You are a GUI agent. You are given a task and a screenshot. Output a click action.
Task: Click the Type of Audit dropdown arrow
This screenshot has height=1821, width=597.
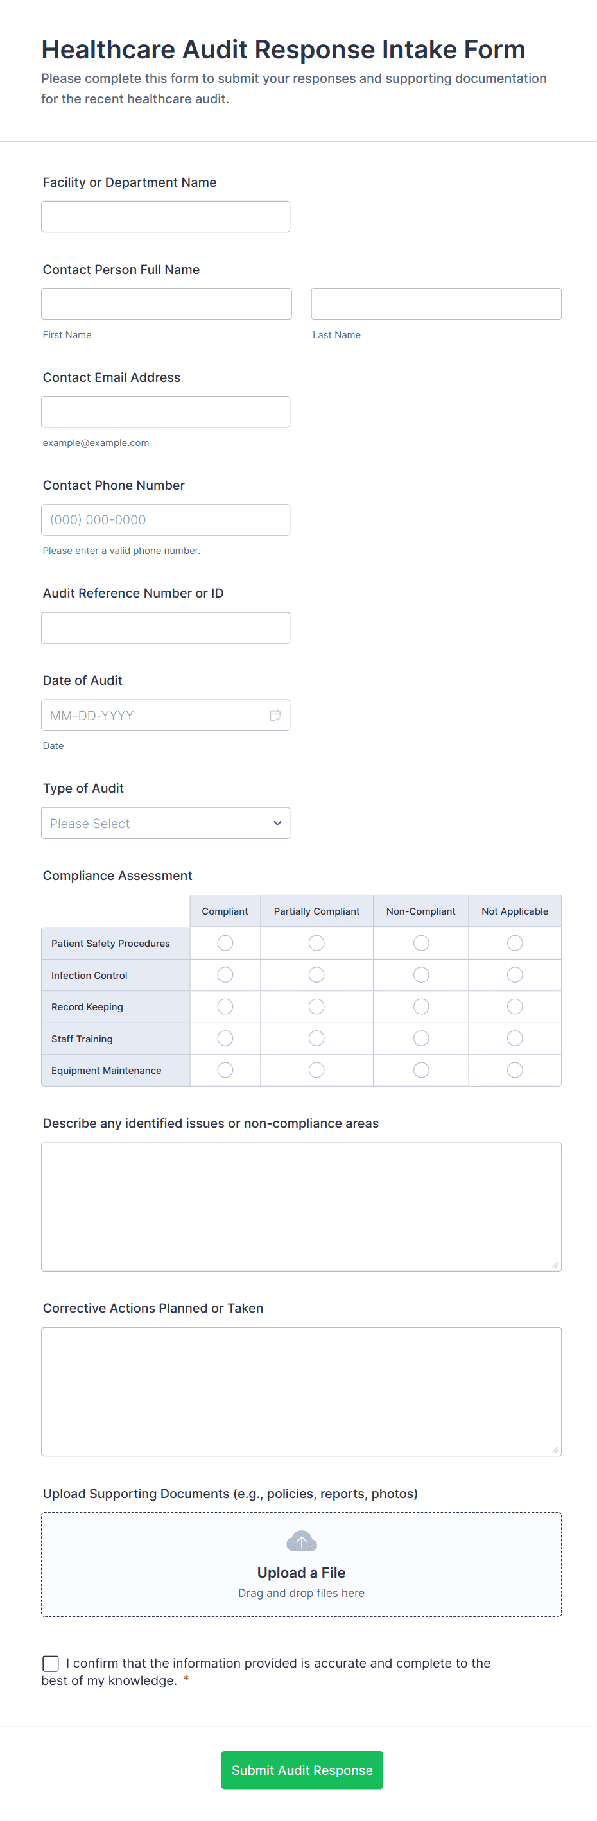277,823
